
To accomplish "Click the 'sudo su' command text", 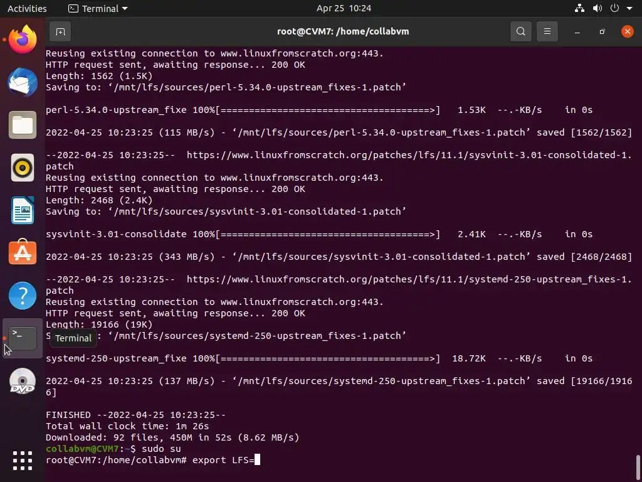I will [x=161, y=449].
